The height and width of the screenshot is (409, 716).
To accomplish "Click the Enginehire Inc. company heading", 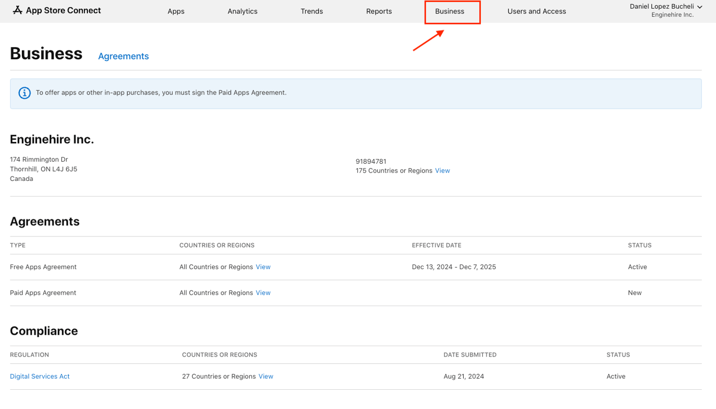I will pos(52,139).
